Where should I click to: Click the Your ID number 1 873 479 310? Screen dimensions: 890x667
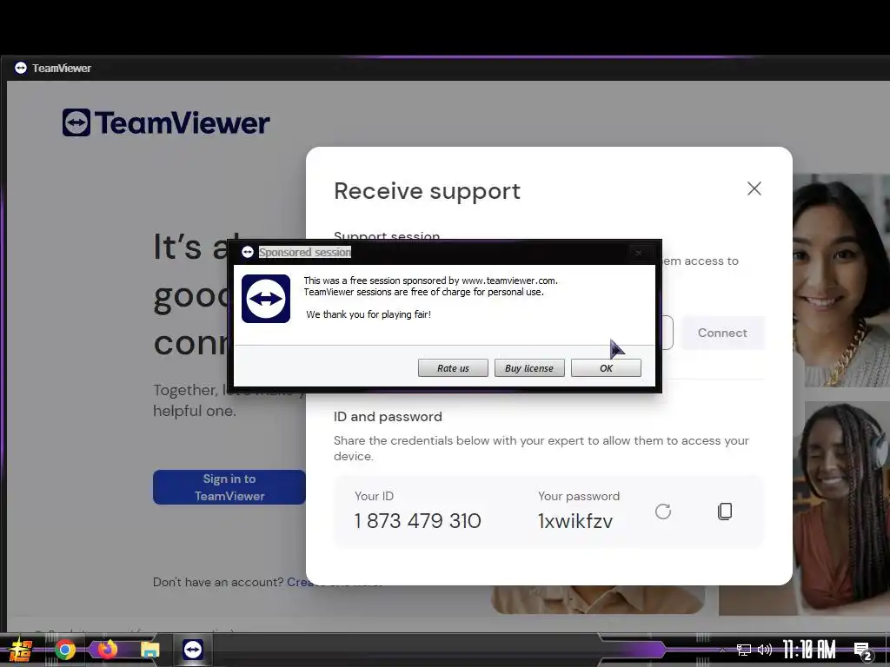click(418, 521)
